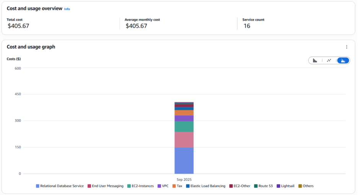Image resolution: width=358 pixels, height=195 pixels.
Task: Open the graph's three-dot options menu
Action: pyautogui.click(x=347, y=47)
